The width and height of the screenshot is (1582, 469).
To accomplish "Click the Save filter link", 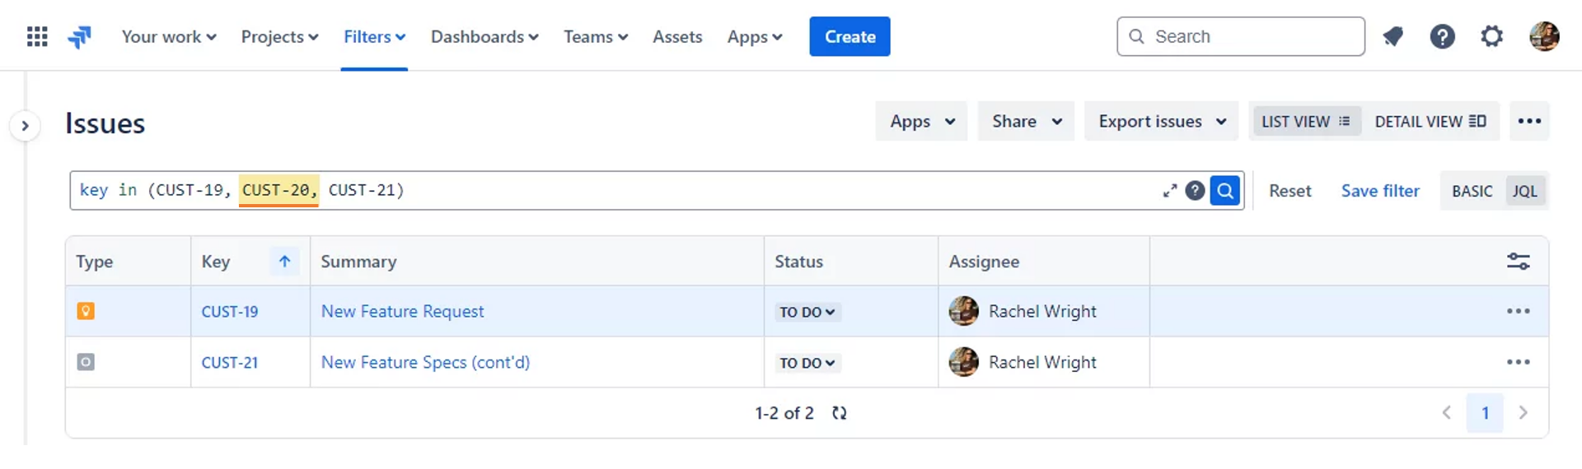I will [1380, 191].
